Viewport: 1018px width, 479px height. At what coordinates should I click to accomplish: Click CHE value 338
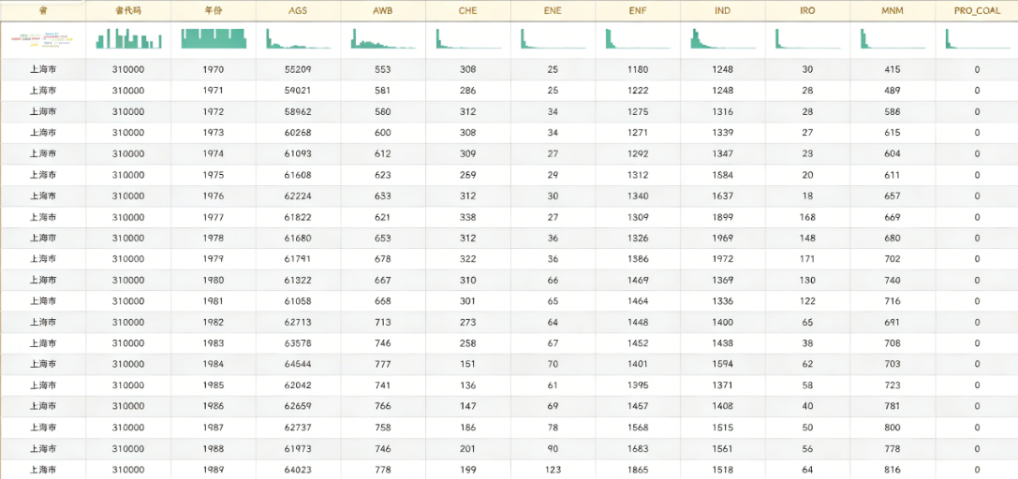(x=467, y=217)
